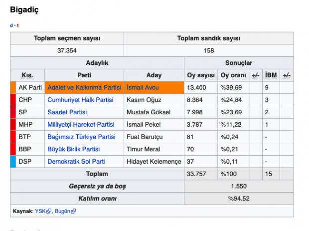Open the YSK source link
309x231 pixels.
[x=40, y=211]
